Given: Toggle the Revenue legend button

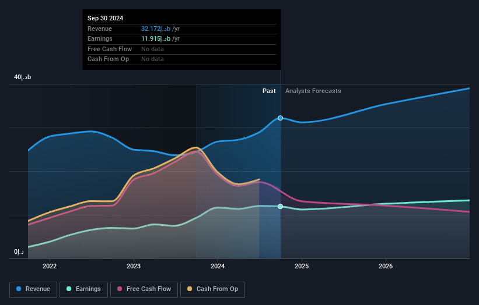Looking at the screenshot, I should tap(33, 289).
